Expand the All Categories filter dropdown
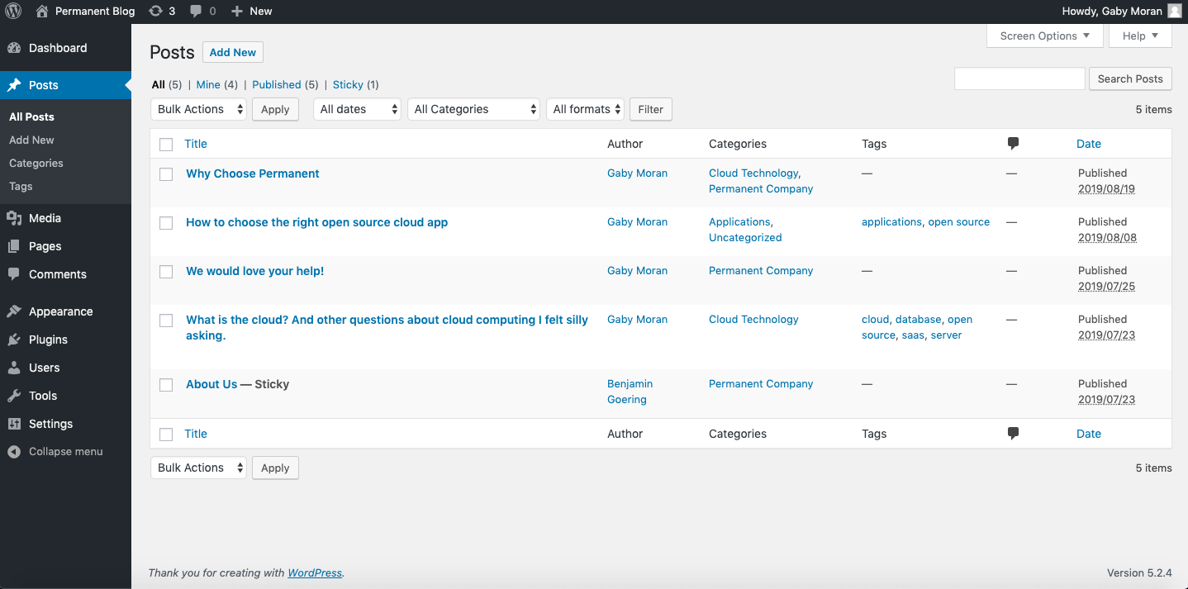1188x589 pixels. point(473,109)
